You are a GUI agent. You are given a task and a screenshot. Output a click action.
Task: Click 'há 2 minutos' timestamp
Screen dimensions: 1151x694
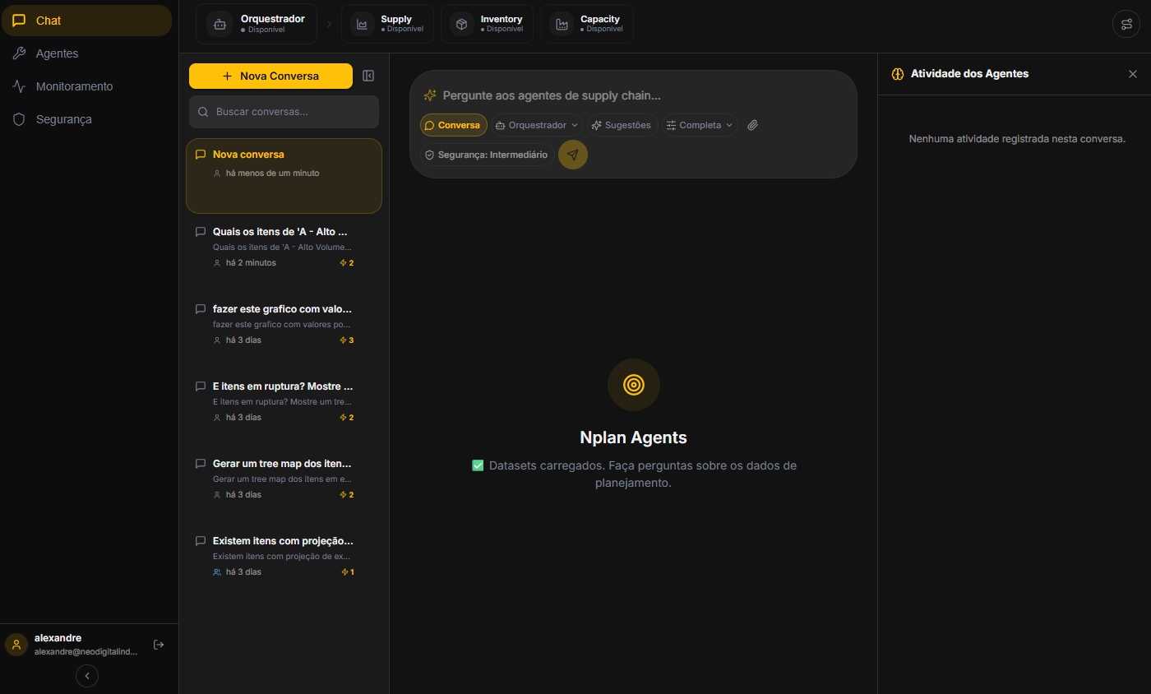point(251,263)
